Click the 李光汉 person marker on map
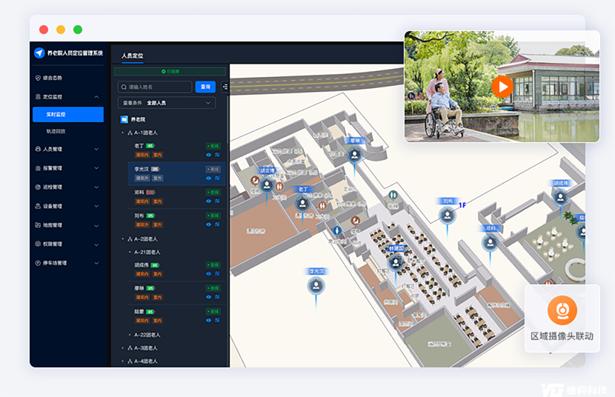Viewport: 615px width, 397px height. (318, 285)
